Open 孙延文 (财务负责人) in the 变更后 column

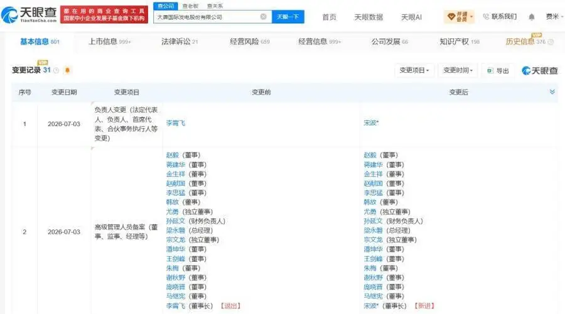pos(373,221)
